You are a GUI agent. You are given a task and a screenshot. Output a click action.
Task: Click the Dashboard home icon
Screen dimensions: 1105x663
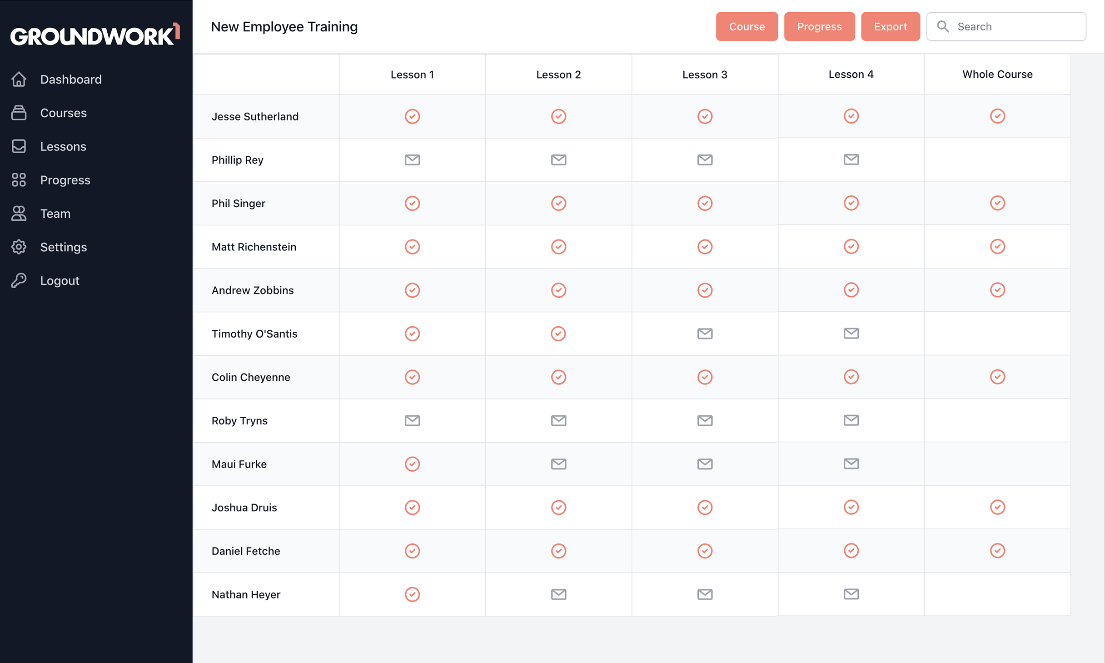point(19,79)
